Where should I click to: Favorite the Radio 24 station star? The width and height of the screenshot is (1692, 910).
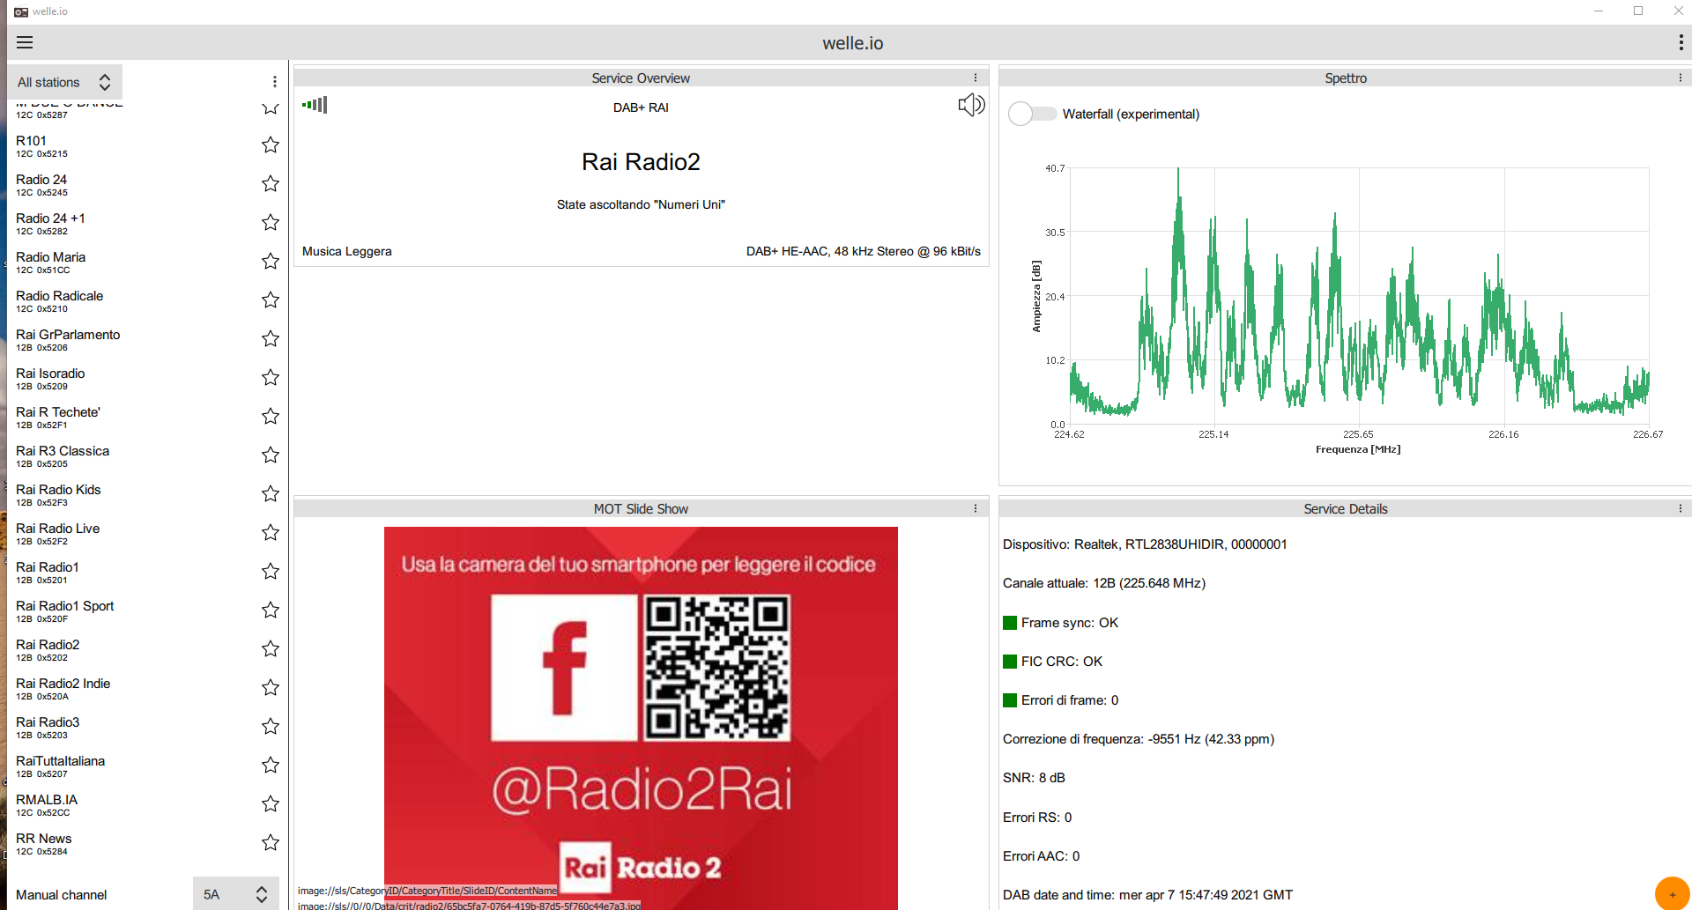tap(271, 183)
